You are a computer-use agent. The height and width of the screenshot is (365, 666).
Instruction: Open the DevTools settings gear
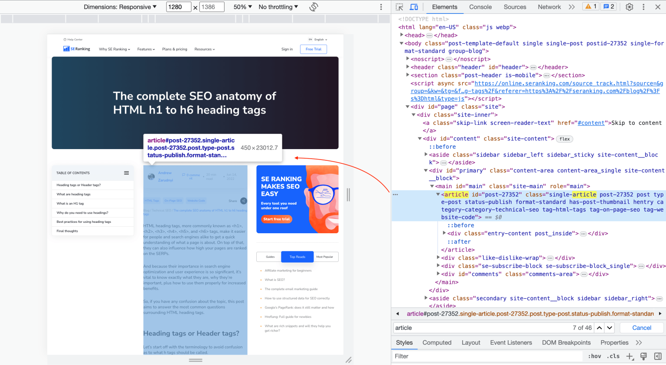click(x=629, y=7)
